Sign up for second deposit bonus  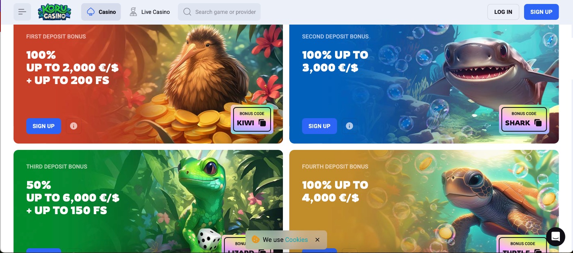pyautogui.click(x=320, y=126)
